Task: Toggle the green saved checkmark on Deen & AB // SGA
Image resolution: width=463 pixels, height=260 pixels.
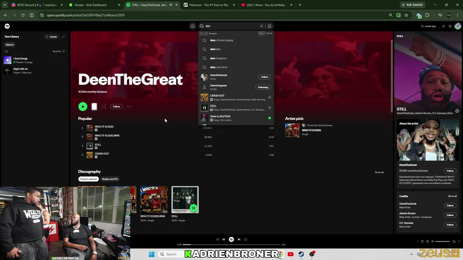Action: [269, 118]
